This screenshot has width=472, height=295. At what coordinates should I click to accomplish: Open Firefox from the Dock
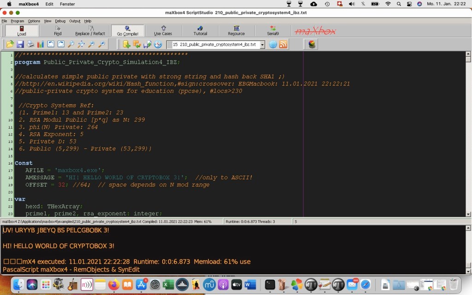pos(114,285)
